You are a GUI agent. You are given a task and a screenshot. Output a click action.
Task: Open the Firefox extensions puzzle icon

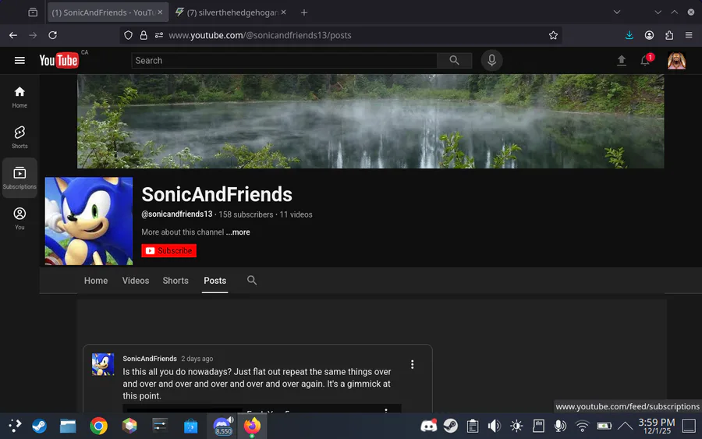(x=669, y=35)
